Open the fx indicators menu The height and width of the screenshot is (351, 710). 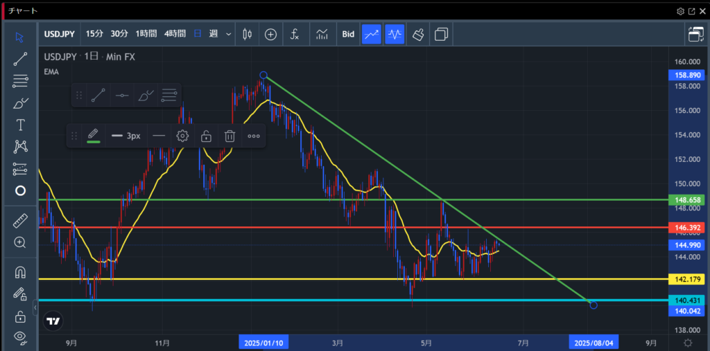295,34
